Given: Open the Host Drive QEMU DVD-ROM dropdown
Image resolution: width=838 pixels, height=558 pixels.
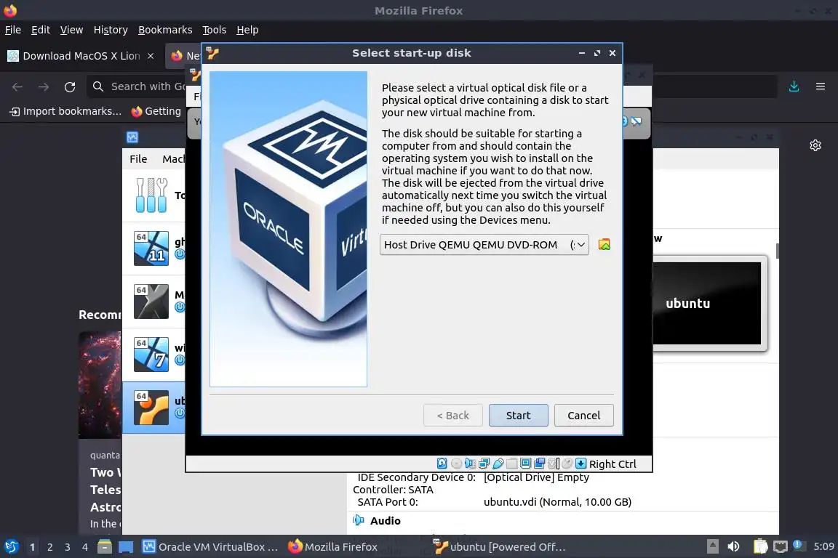Looking at the screenshot, I should [484, 245].
